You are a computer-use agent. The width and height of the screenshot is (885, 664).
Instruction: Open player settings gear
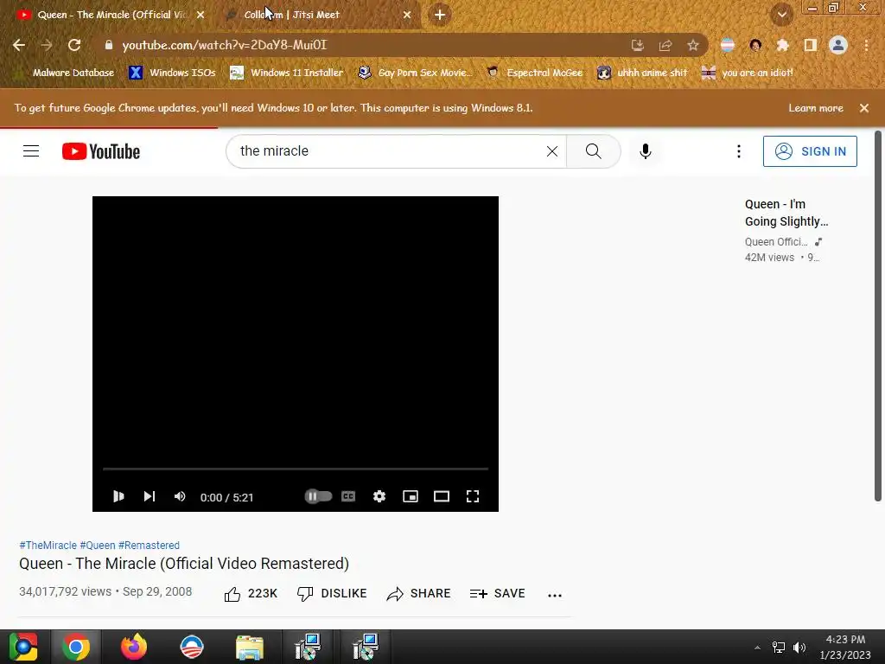379,496
